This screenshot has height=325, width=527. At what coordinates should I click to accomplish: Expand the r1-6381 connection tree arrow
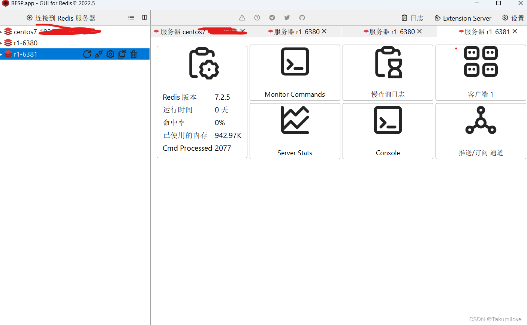pyautogui.click(x=1, y=55)
